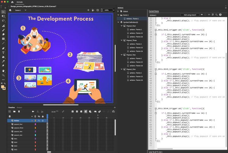Delete layer using the trash icon
The width and height of the screenshot is (228, 153).
click(x=19, y=111)
